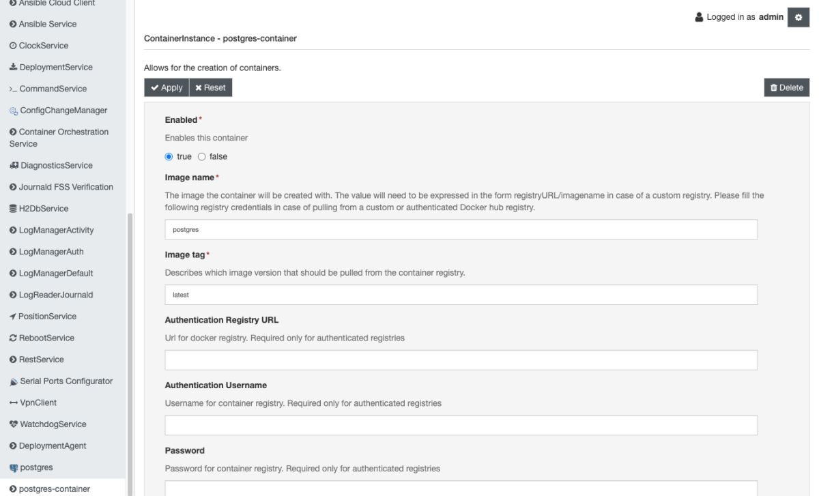Click the DeploymentService download icon

[x=13, y=68]
